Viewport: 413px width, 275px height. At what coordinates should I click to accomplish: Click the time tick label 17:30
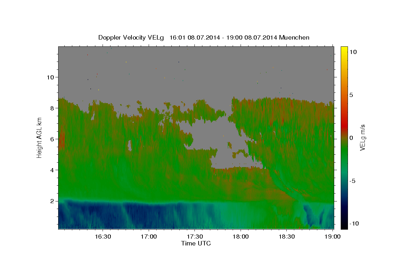[194, 237]
